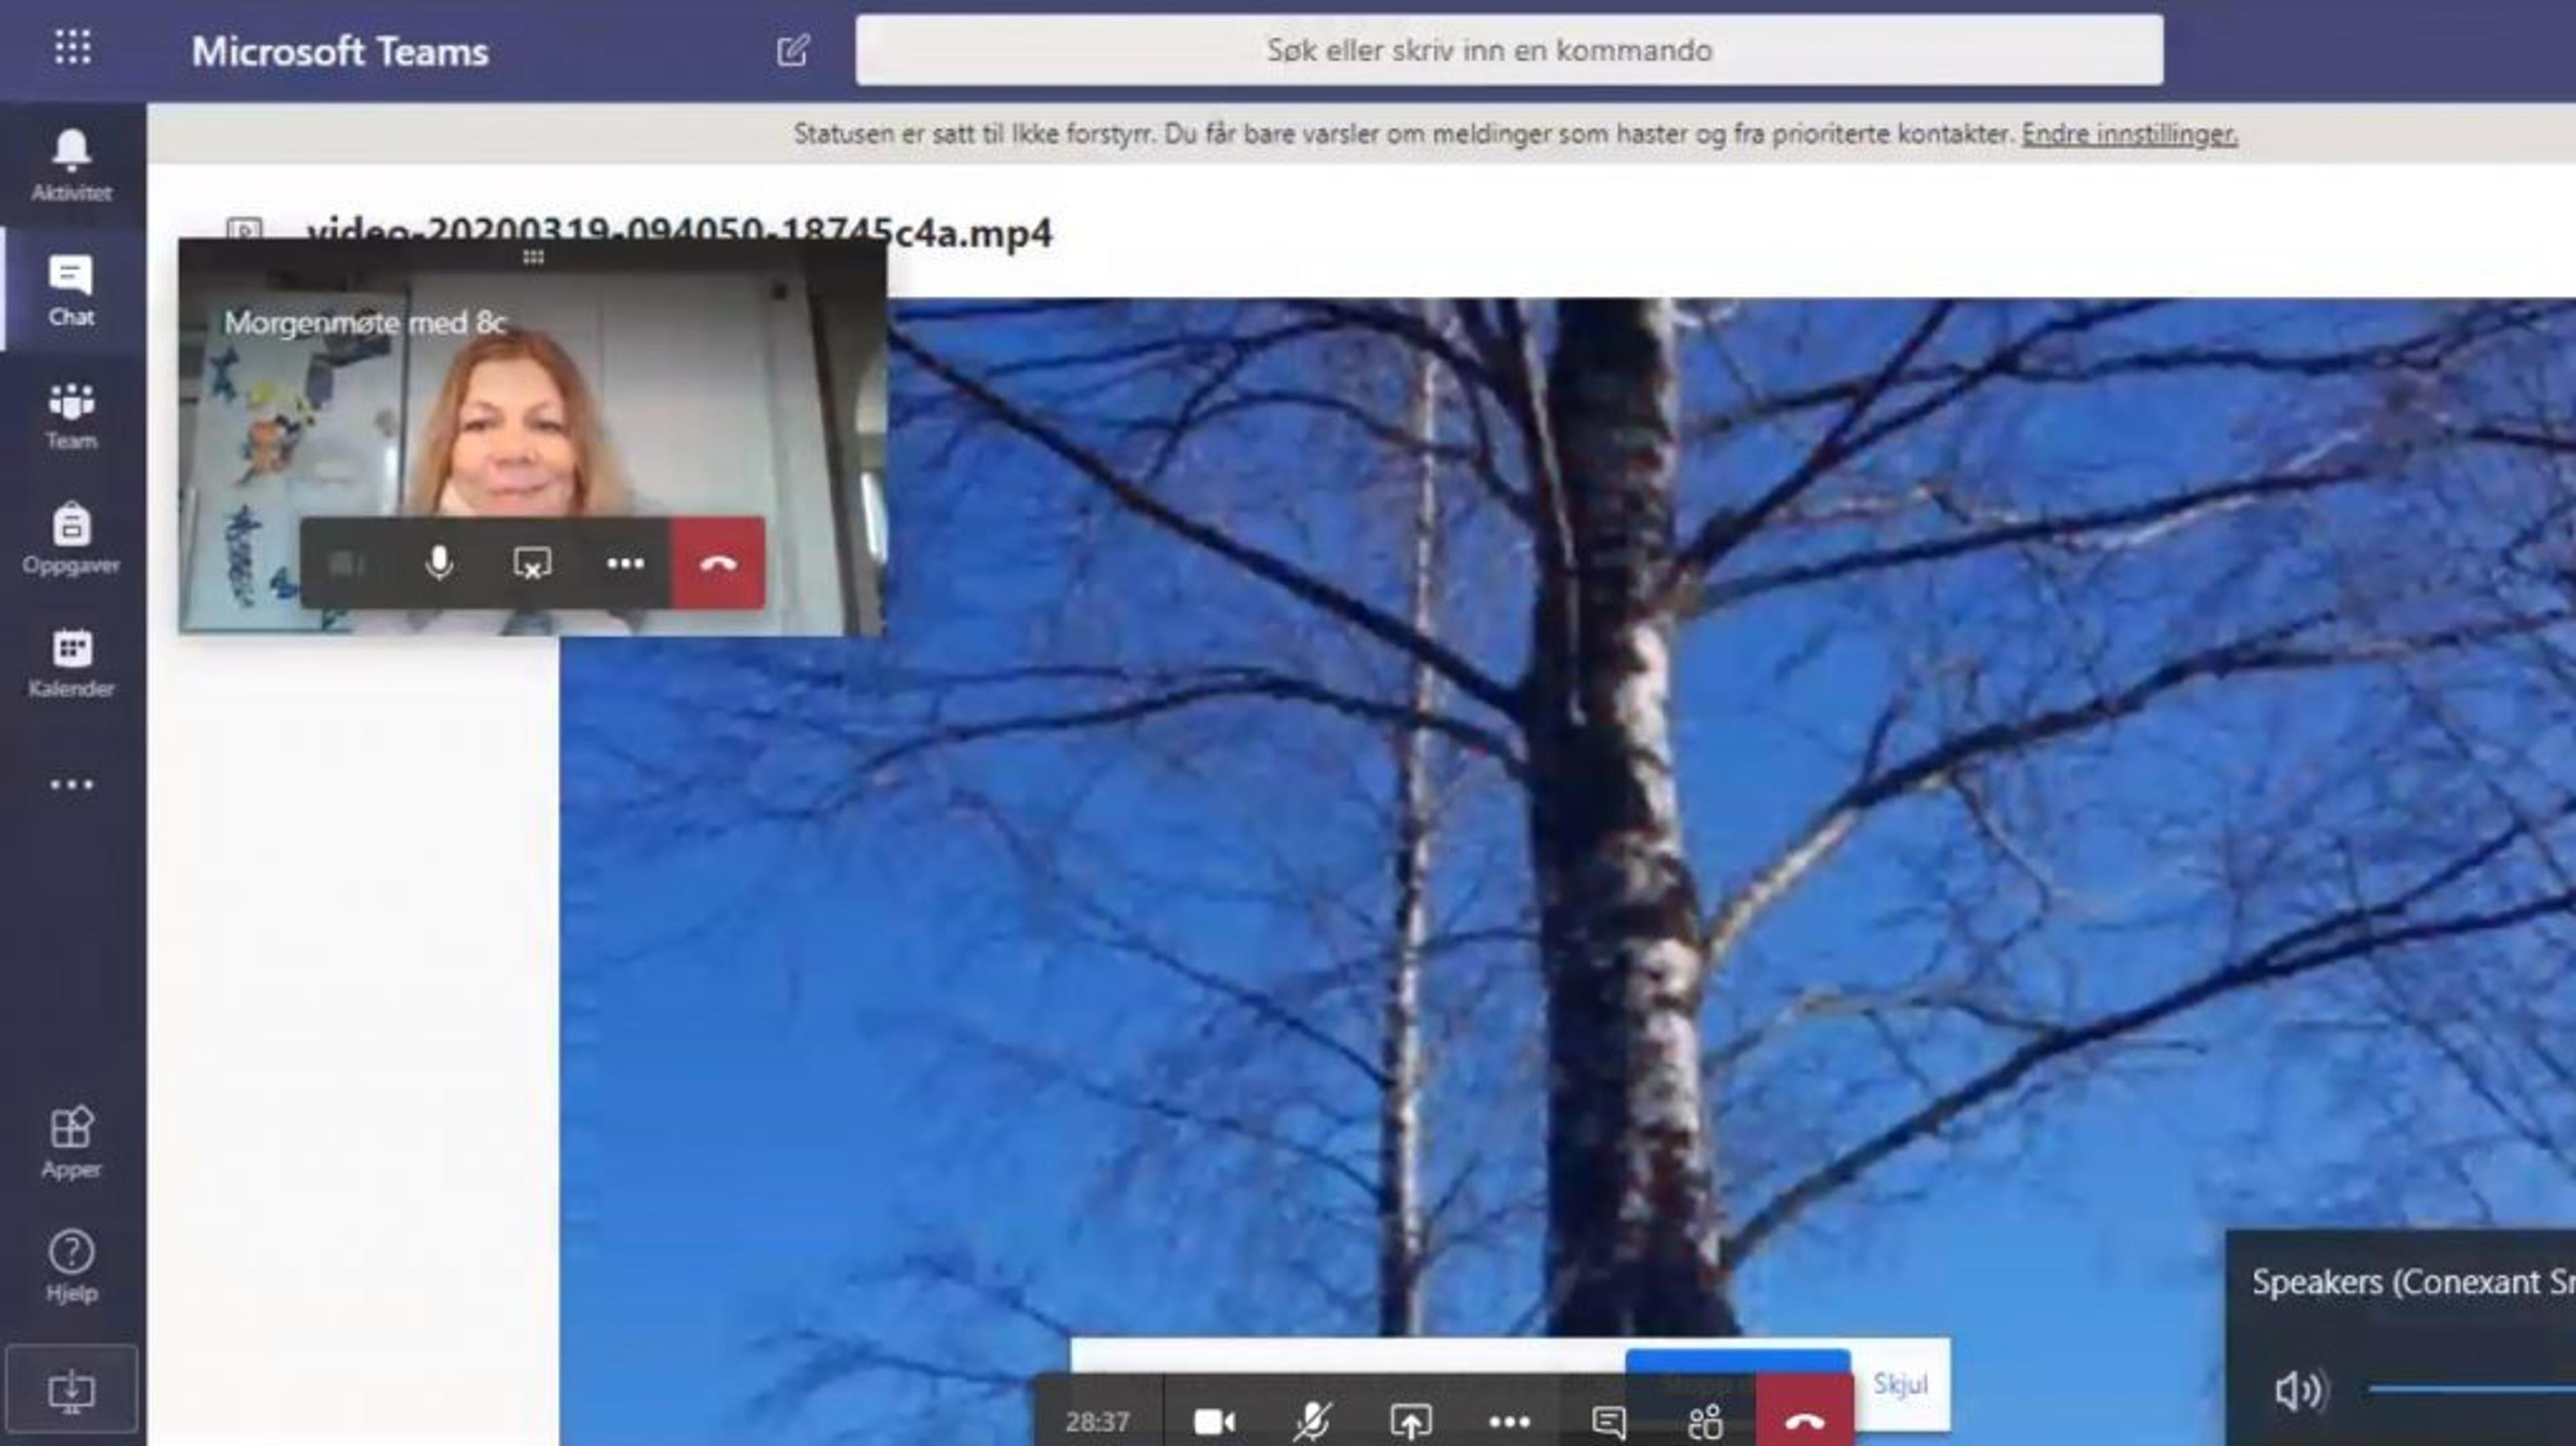
Task: Toggle camera in bottom meeting toolbar
Action: pos(1214,1421)
